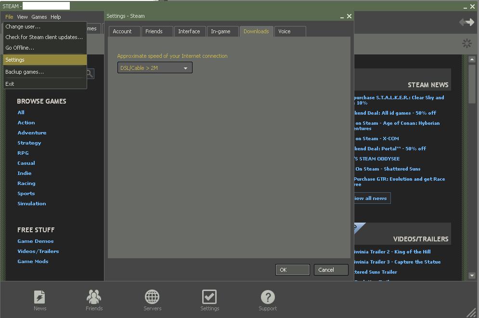This screenshot has height=318, width=479.
Task: Click scrollbar up arrow on store page
Action: [x=472, y=59]
